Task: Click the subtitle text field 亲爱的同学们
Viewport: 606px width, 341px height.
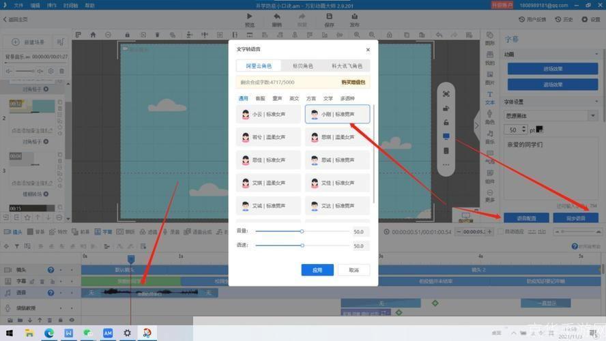Action: [551, 170]
